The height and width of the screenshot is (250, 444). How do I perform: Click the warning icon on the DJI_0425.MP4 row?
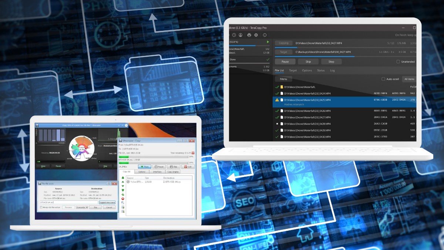pyautogui.click(x=277, y=100)
